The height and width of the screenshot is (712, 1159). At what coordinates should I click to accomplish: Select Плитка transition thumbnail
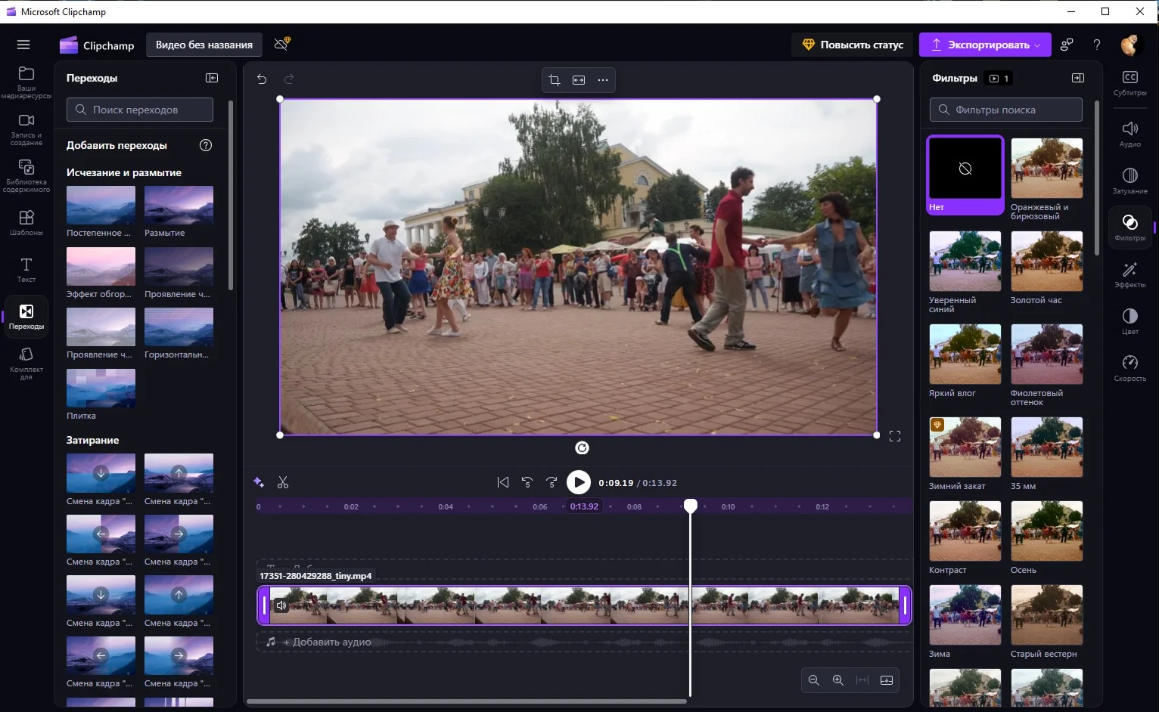tap(101, 388)
